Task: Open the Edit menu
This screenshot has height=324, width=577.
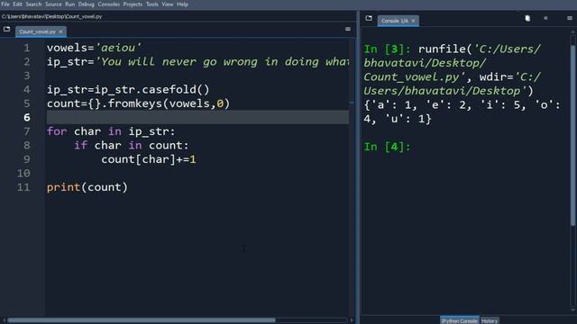Action: click(17, 4)
